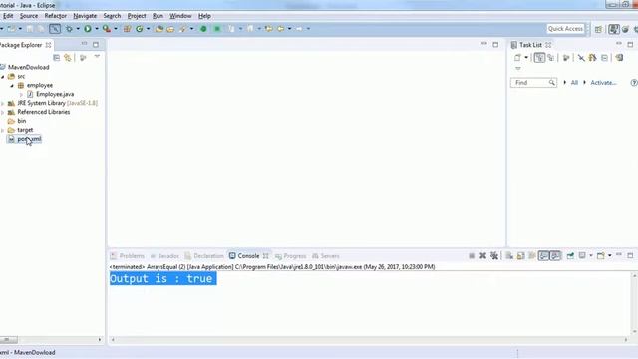Viewport: 638px width, 359px height.
Task: Click the Open Task folder icon
Action: pyautogui.click(x=170, y=29)
